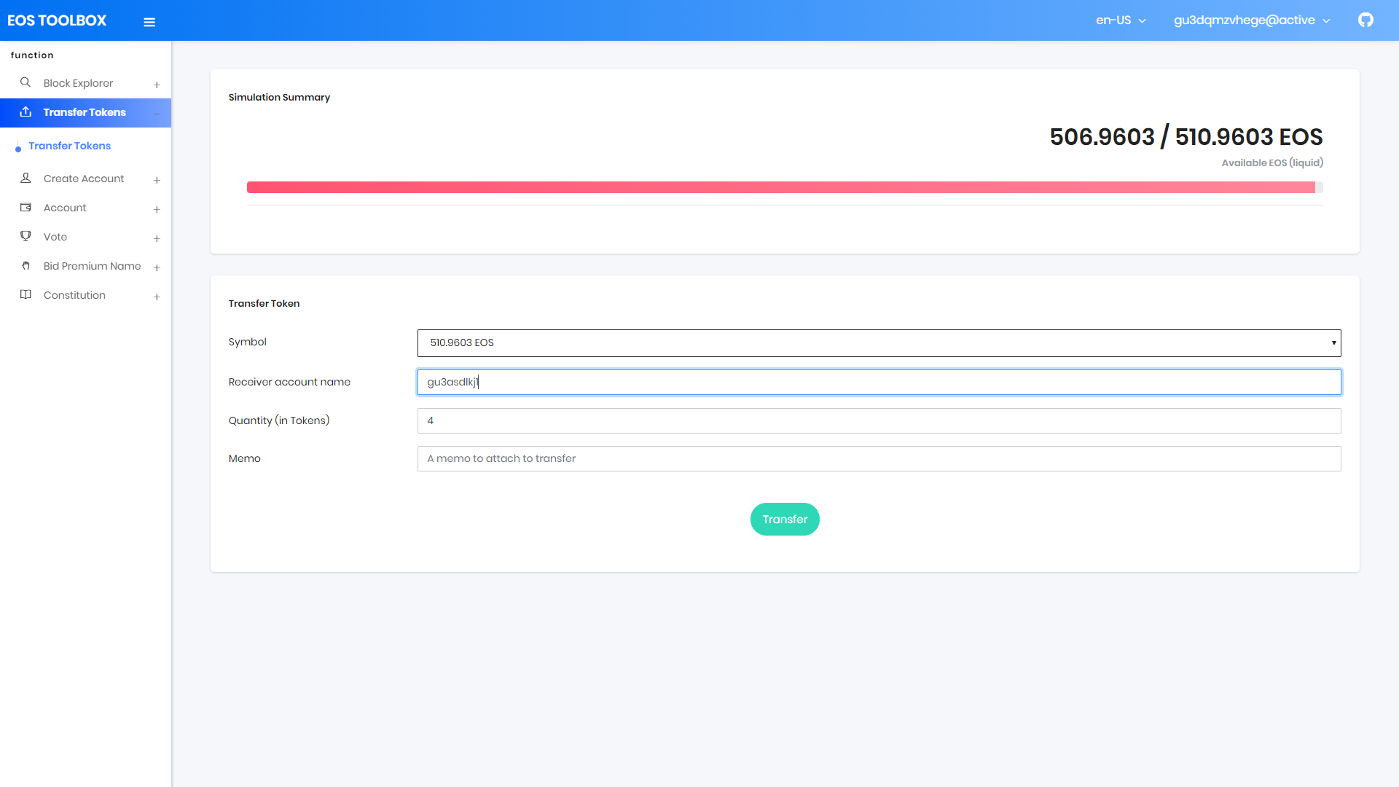Open the en-US language dropdown
The image size is (1399, 787).
pos(1121,20)
